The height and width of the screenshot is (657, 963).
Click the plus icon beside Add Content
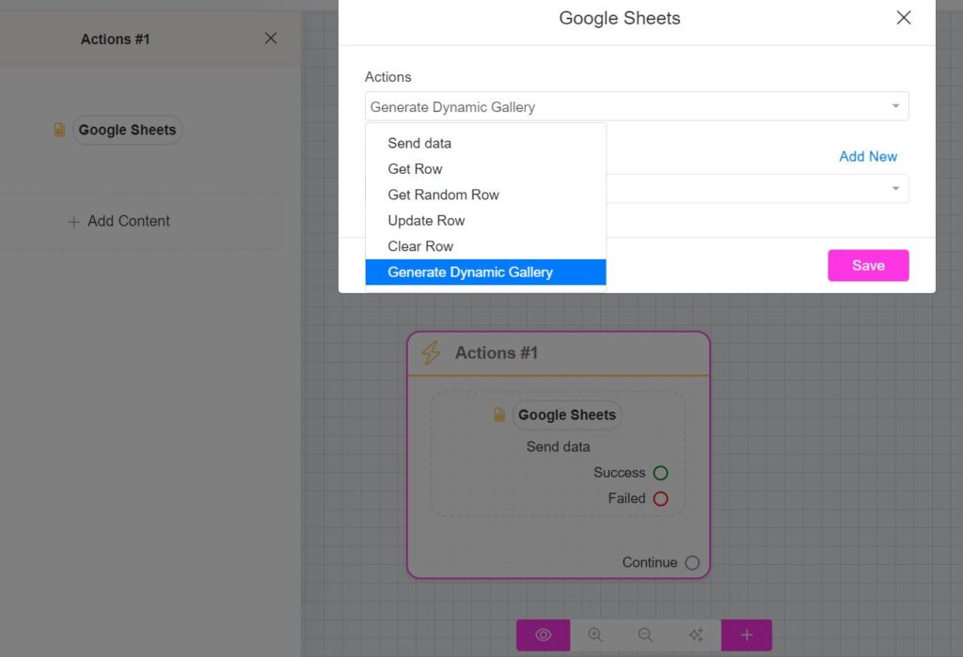tap(73, 222)
